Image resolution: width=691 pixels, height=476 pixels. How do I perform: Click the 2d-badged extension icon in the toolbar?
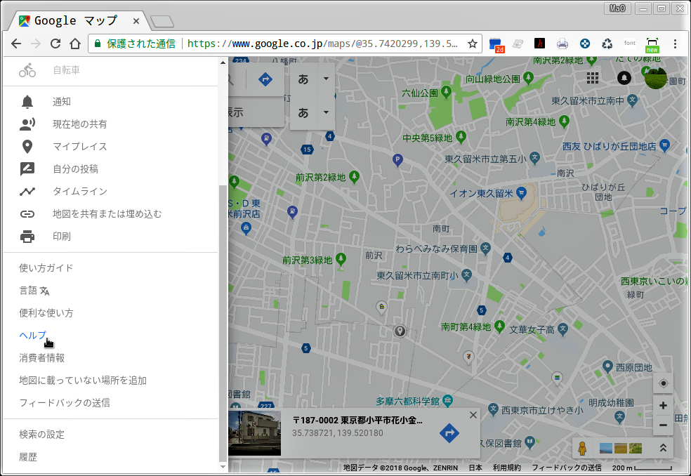496,45
